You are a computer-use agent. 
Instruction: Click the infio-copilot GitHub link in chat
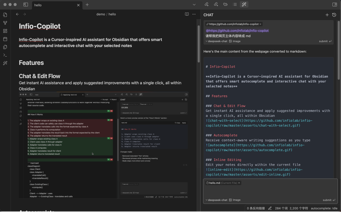237,30
